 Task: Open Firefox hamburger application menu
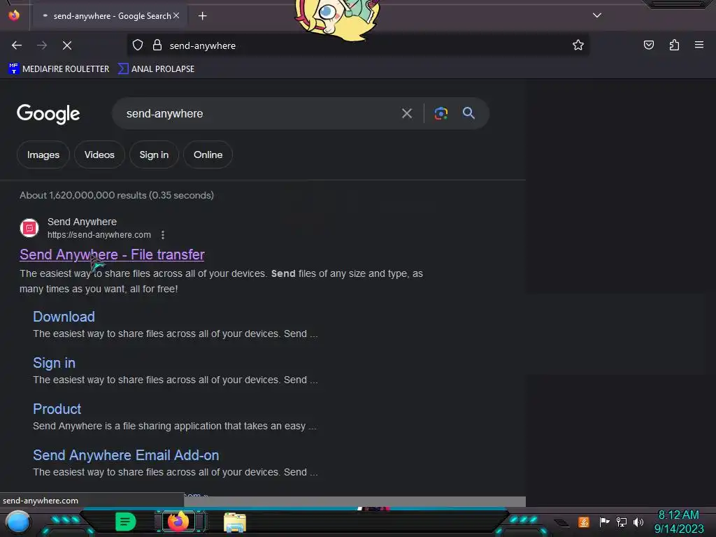pos(699,45)
